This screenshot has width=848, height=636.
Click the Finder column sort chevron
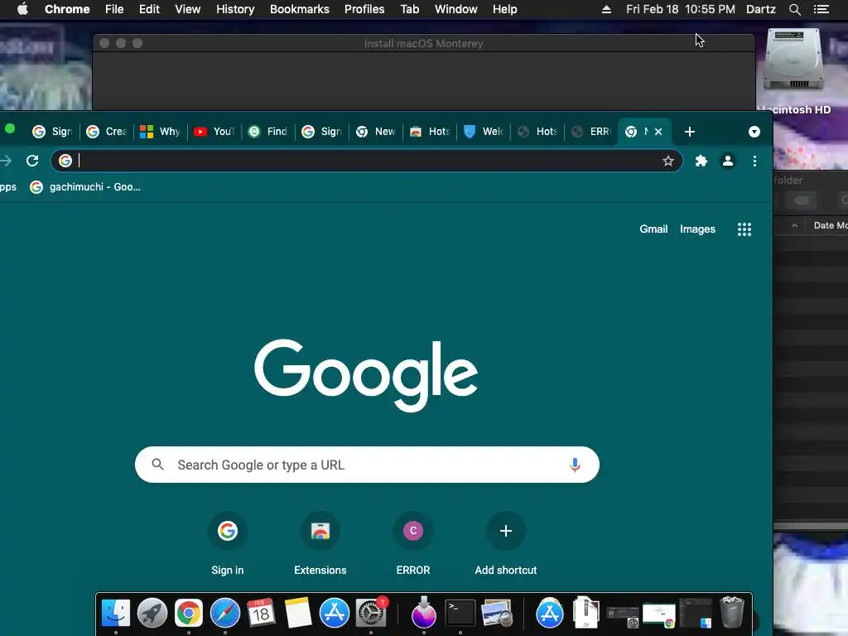coord(794,225)
